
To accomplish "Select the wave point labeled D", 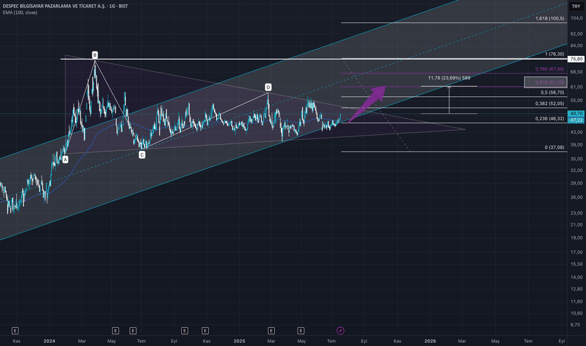I will (268, 87).
